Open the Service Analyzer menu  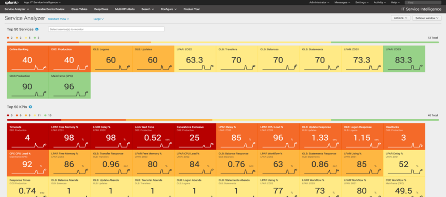(x=17, y=9)
